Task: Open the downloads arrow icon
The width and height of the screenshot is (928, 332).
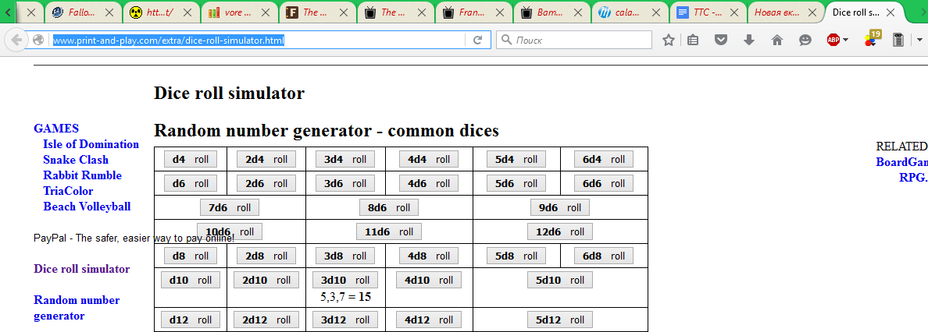Action: [x=748, y=41]
